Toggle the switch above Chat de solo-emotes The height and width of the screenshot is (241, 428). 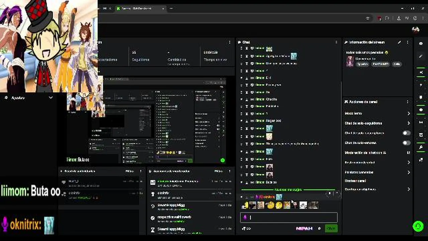coord(406,133)
